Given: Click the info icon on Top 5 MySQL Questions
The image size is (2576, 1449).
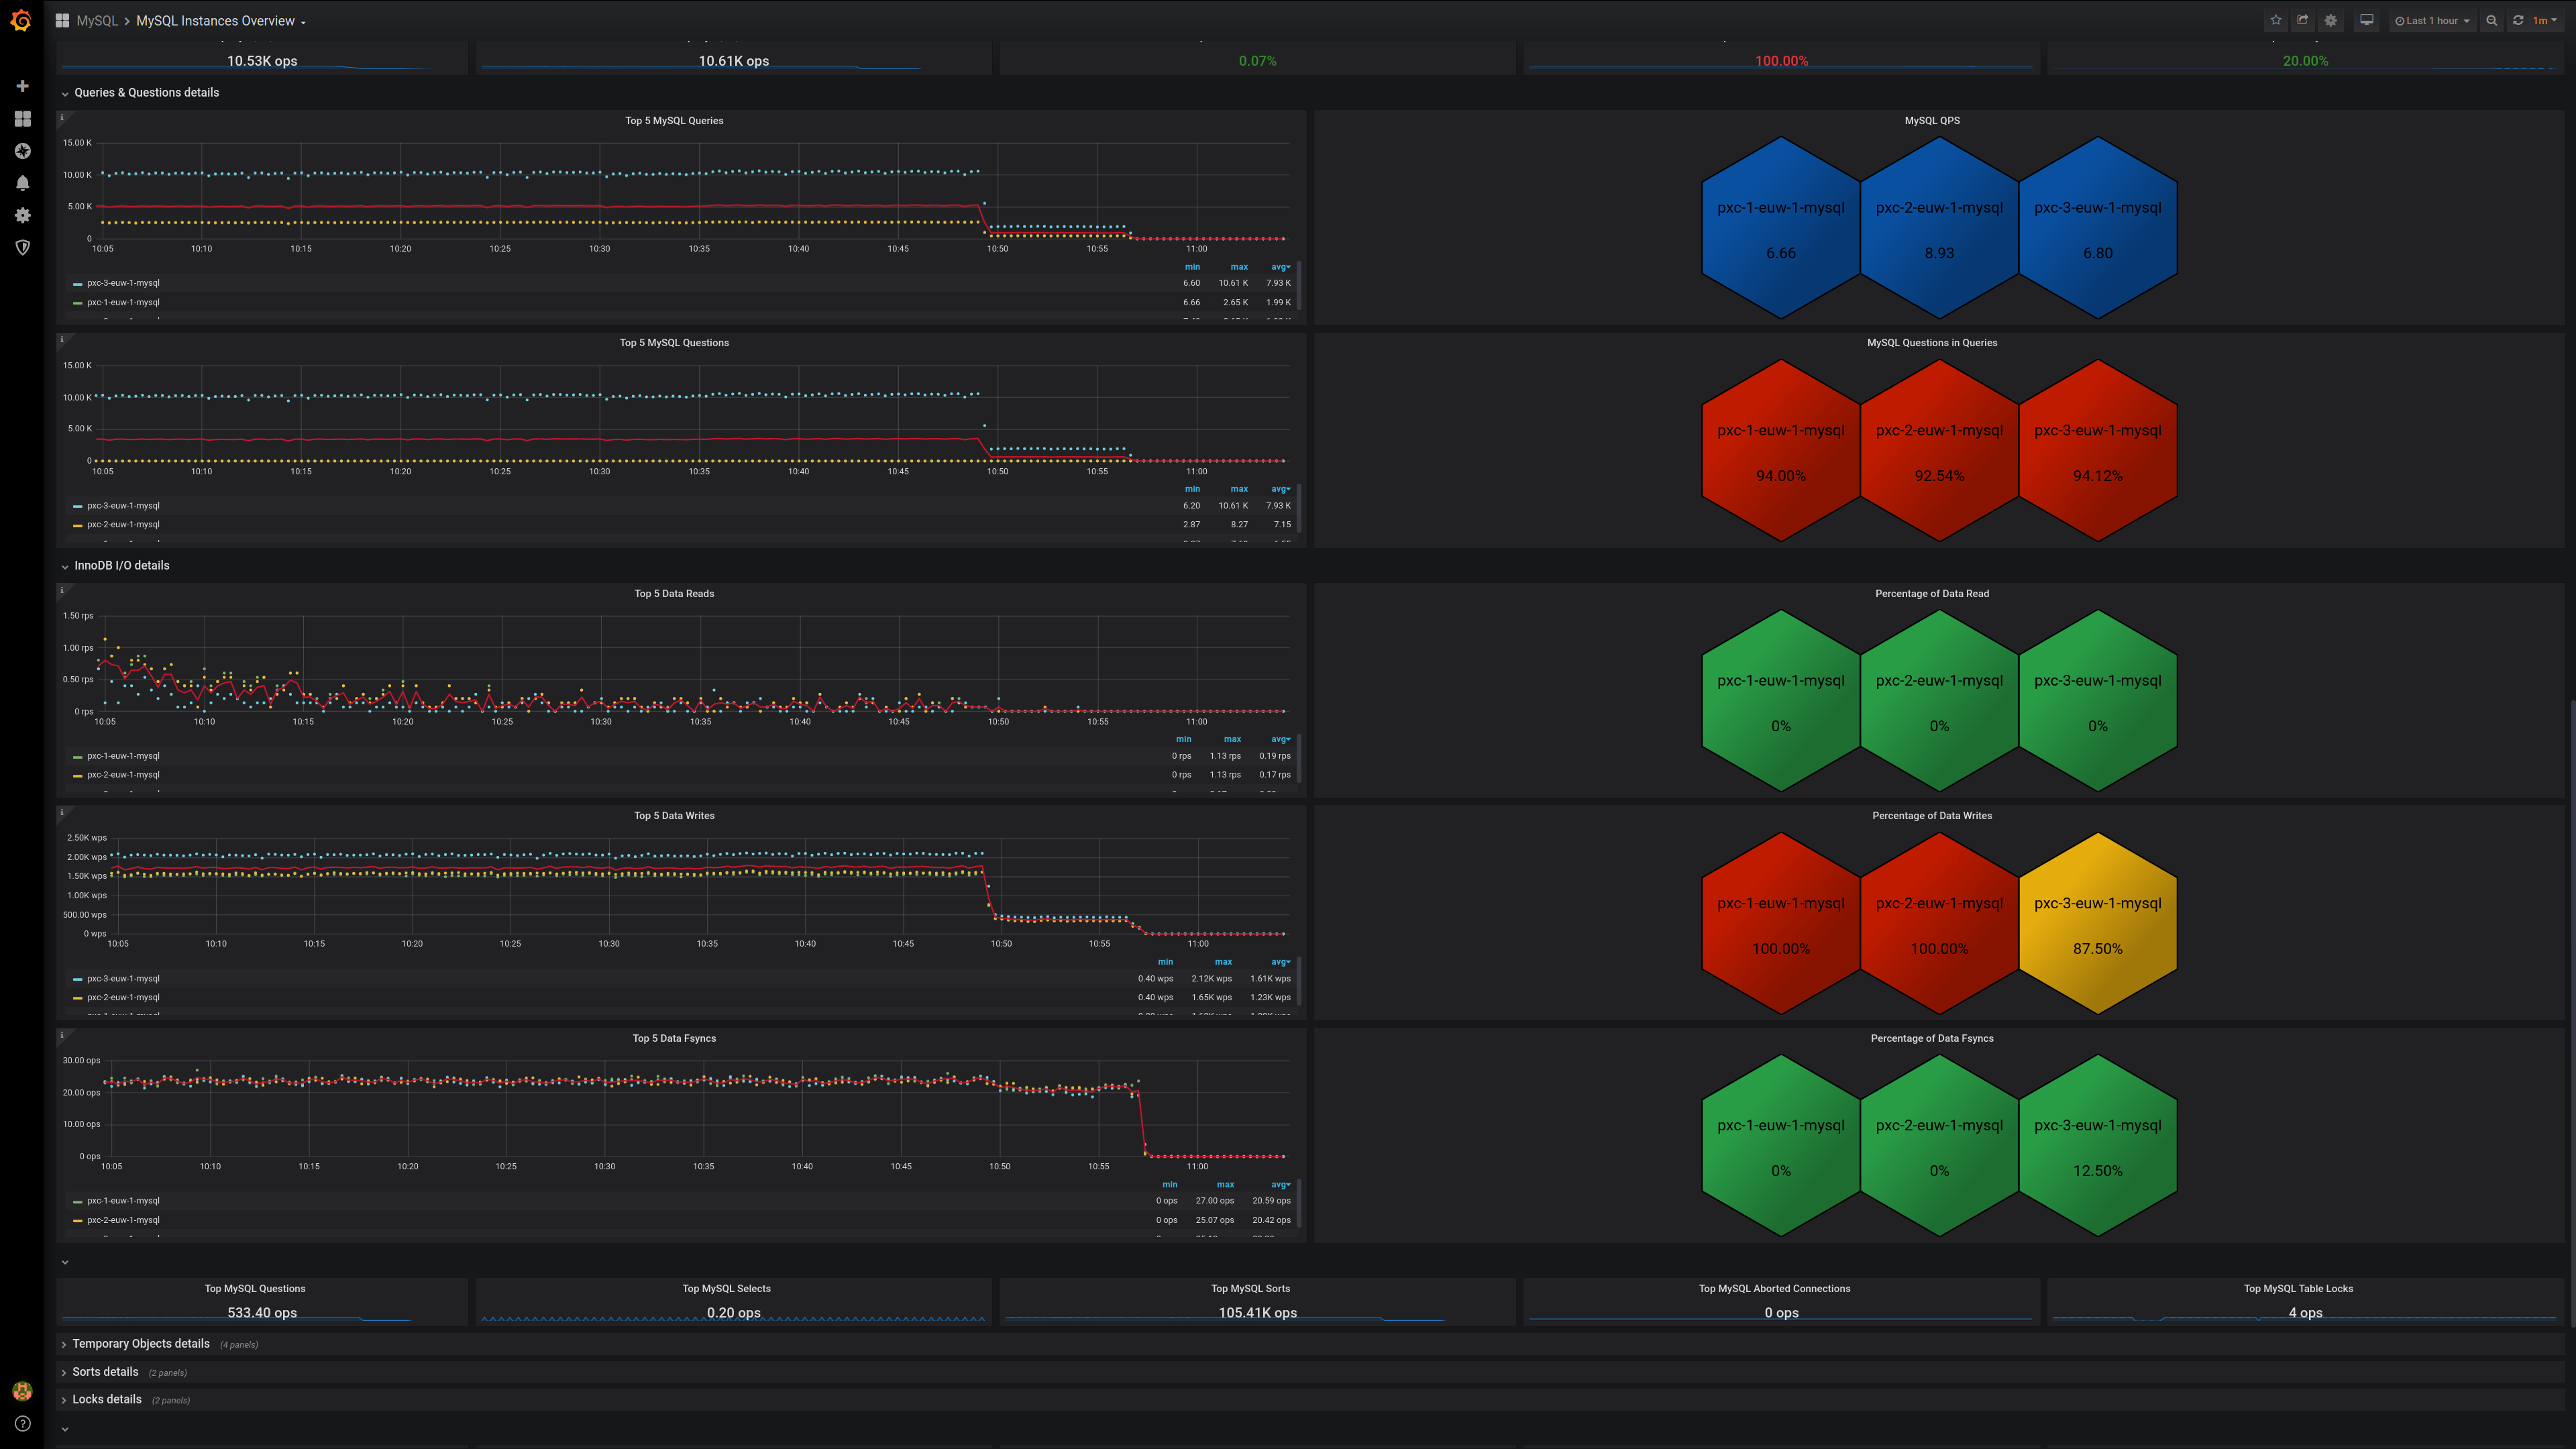Looking at the screenshot, I should 62,339.
